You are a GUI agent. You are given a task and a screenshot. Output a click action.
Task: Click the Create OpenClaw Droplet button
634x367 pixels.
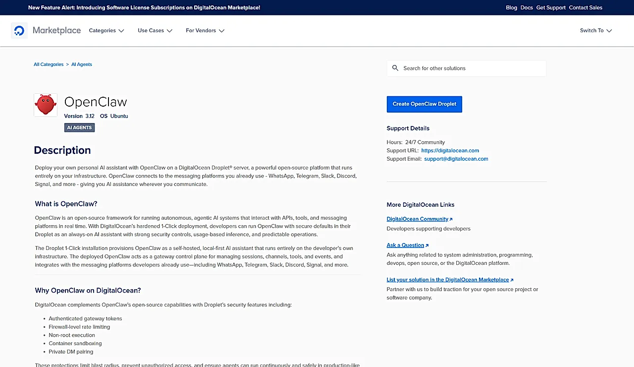[x=424, y=104]
